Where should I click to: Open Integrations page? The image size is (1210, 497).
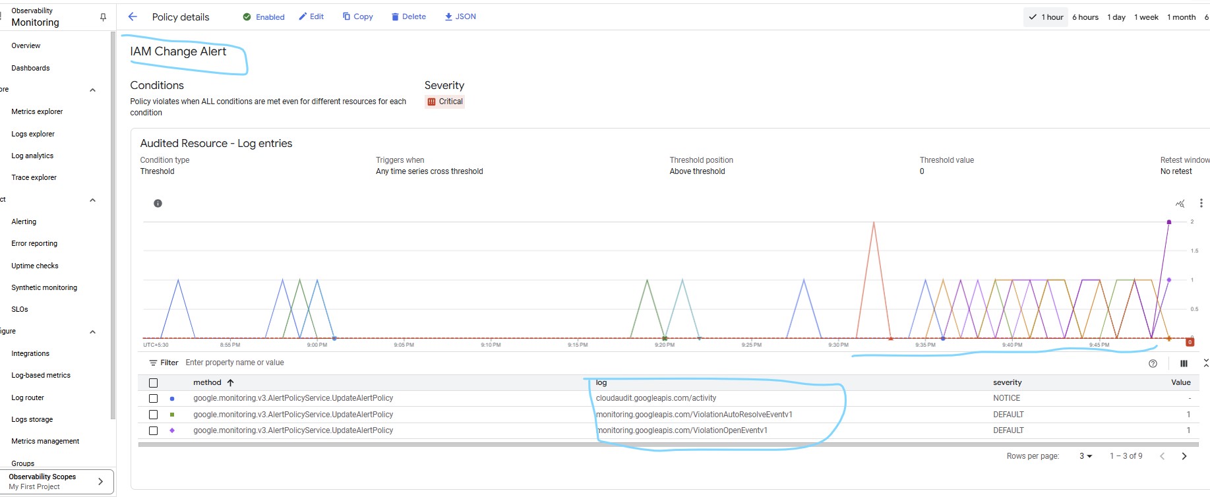click(x=30, y=353)
